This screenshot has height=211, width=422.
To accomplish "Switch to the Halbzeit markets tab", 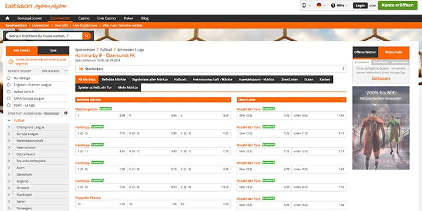I will pos(181,79).
